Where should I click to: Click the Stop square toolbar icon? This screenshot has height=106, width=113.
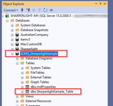pyautogui.click(x=34, y=10)
